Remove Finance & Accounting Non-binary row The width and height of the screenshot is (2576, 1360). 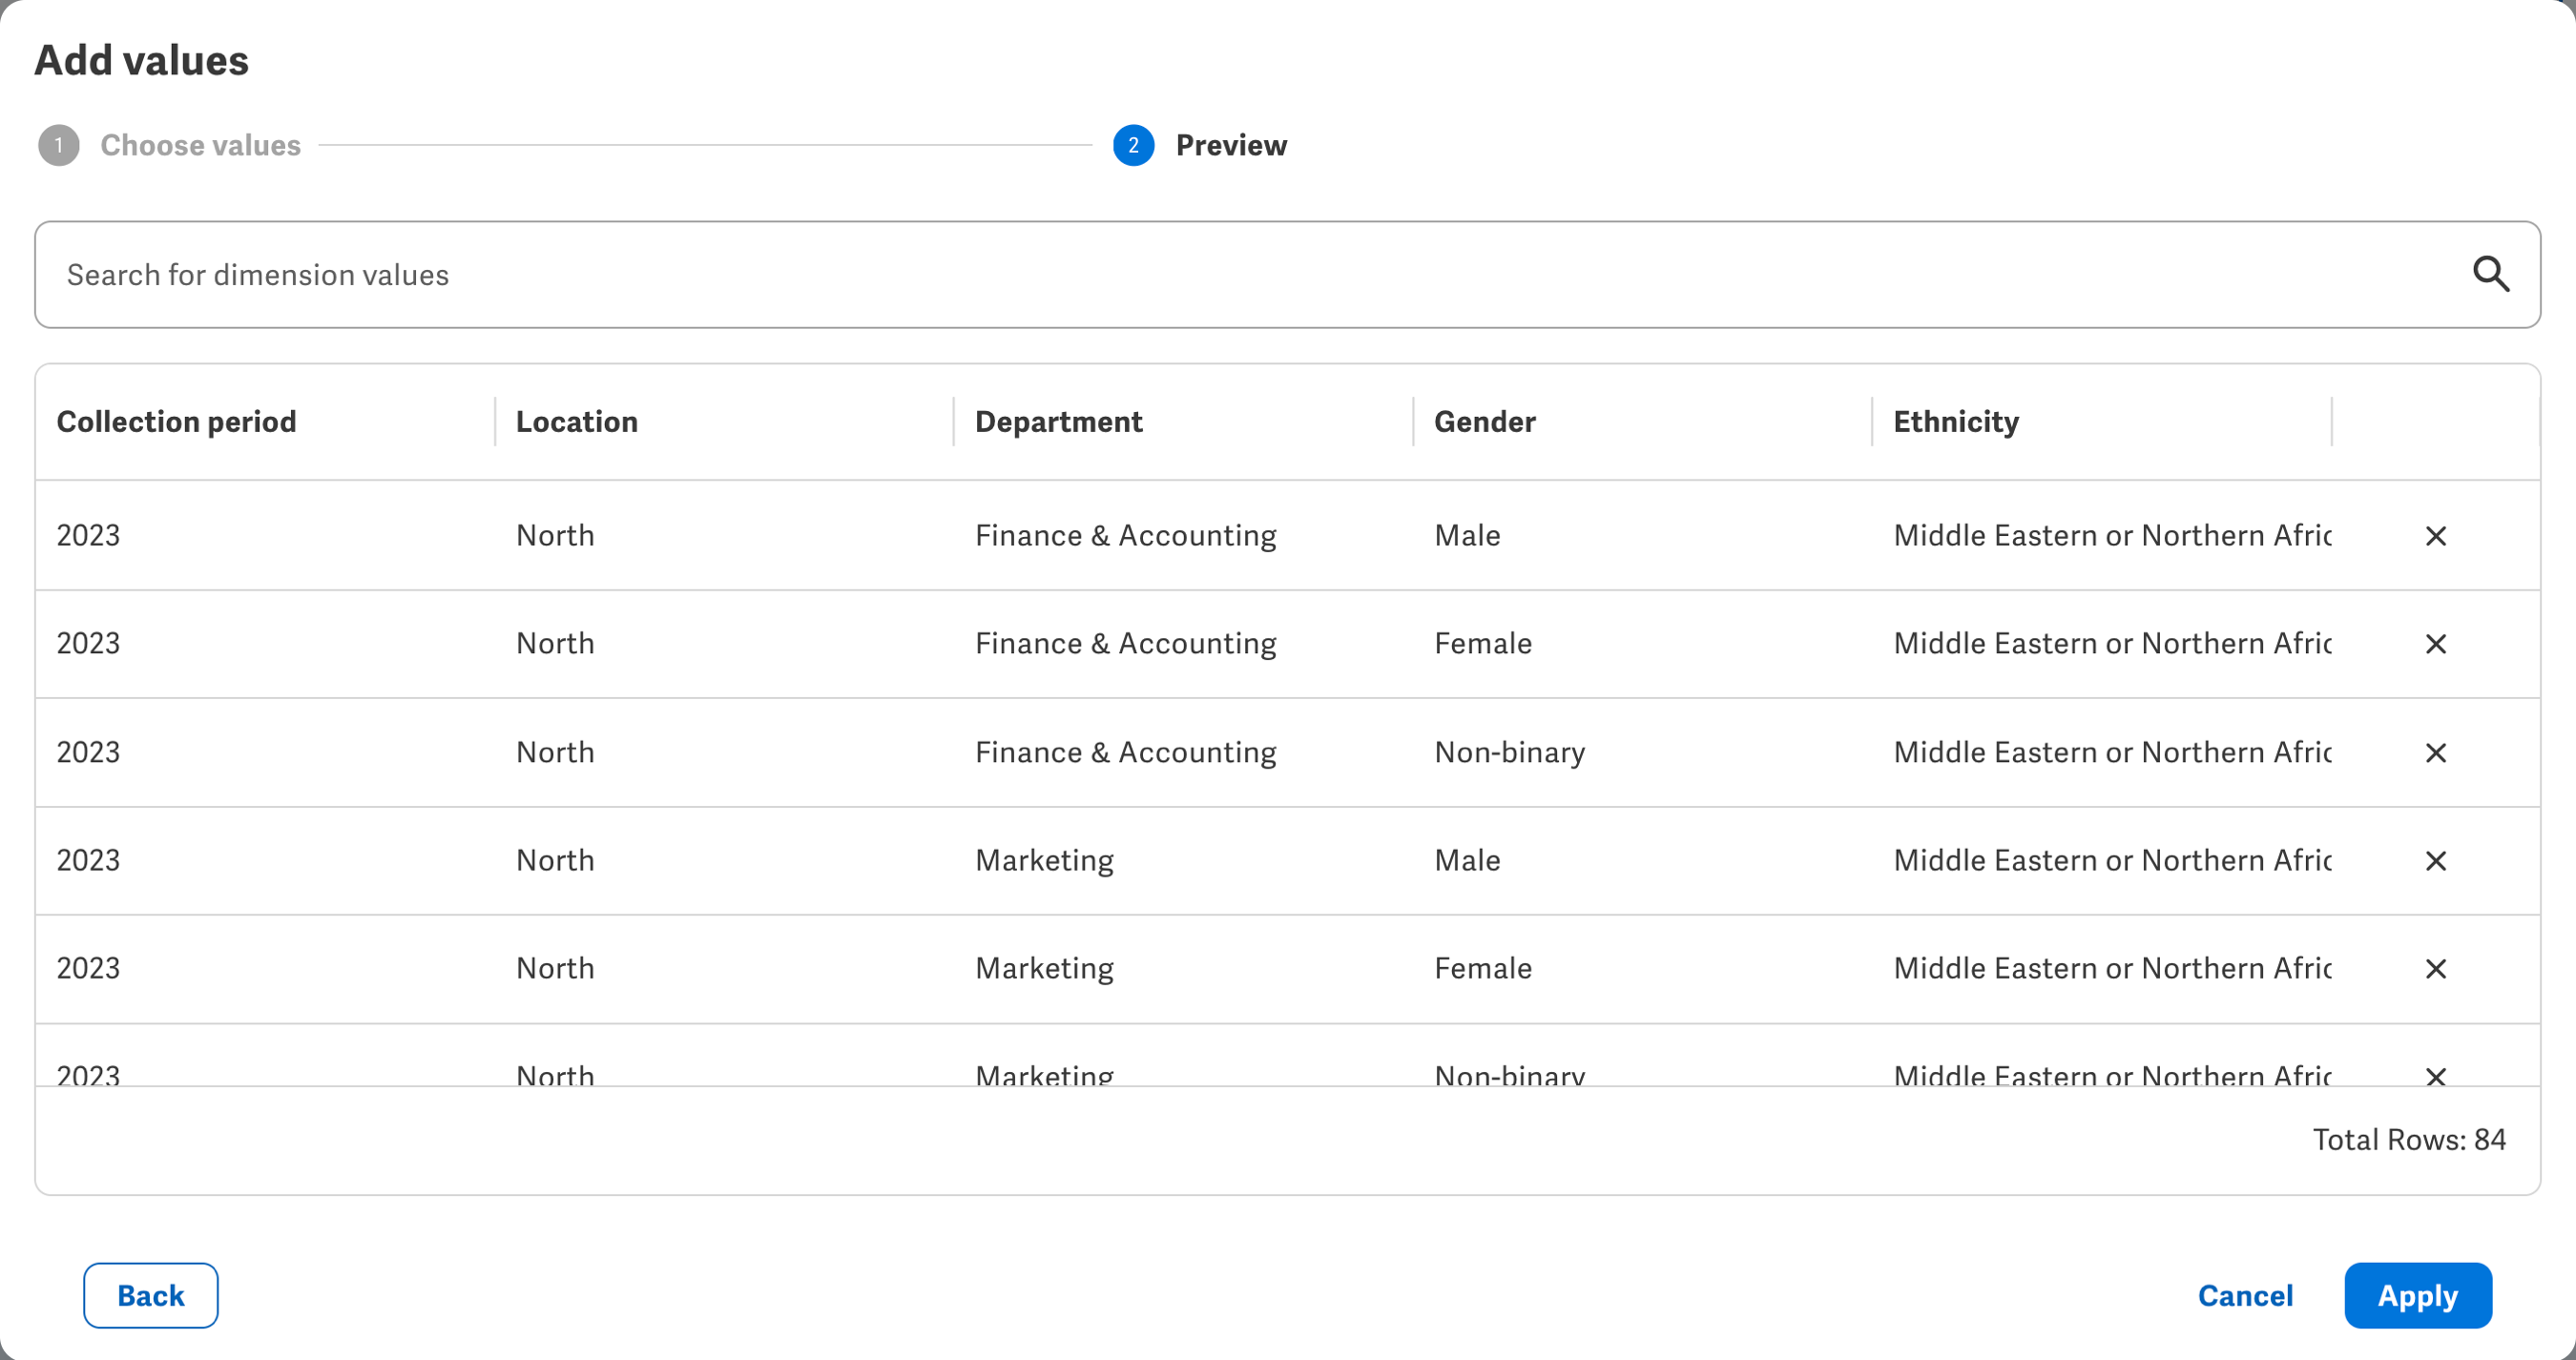[x=2435, y=752]
